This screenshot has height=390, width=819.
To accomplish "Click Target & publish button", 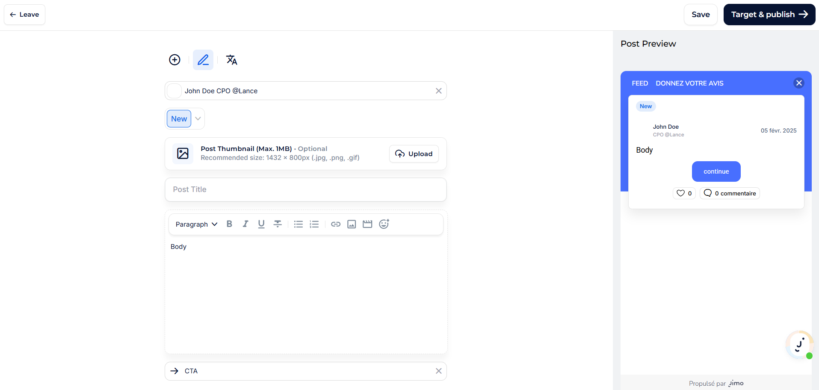I will tap(769, 15).
